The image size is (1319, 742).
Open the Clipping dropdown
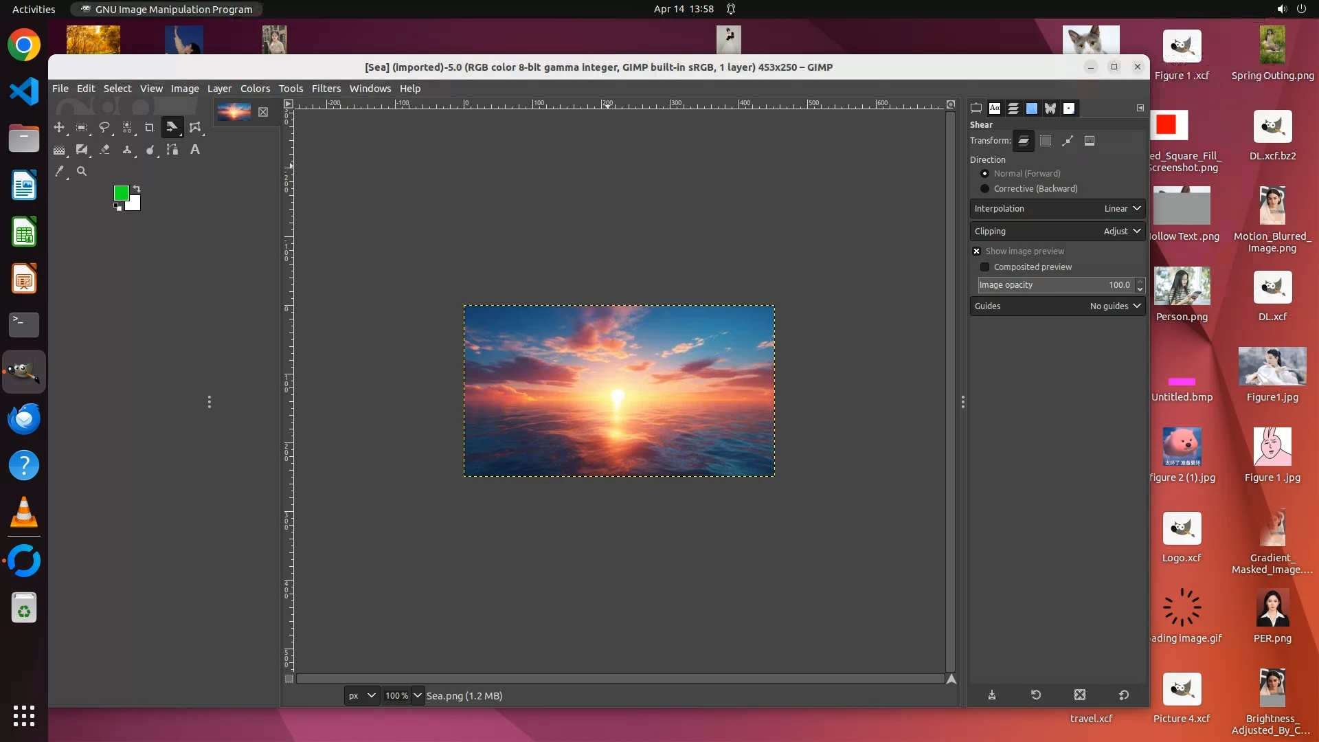(1058, 231)
